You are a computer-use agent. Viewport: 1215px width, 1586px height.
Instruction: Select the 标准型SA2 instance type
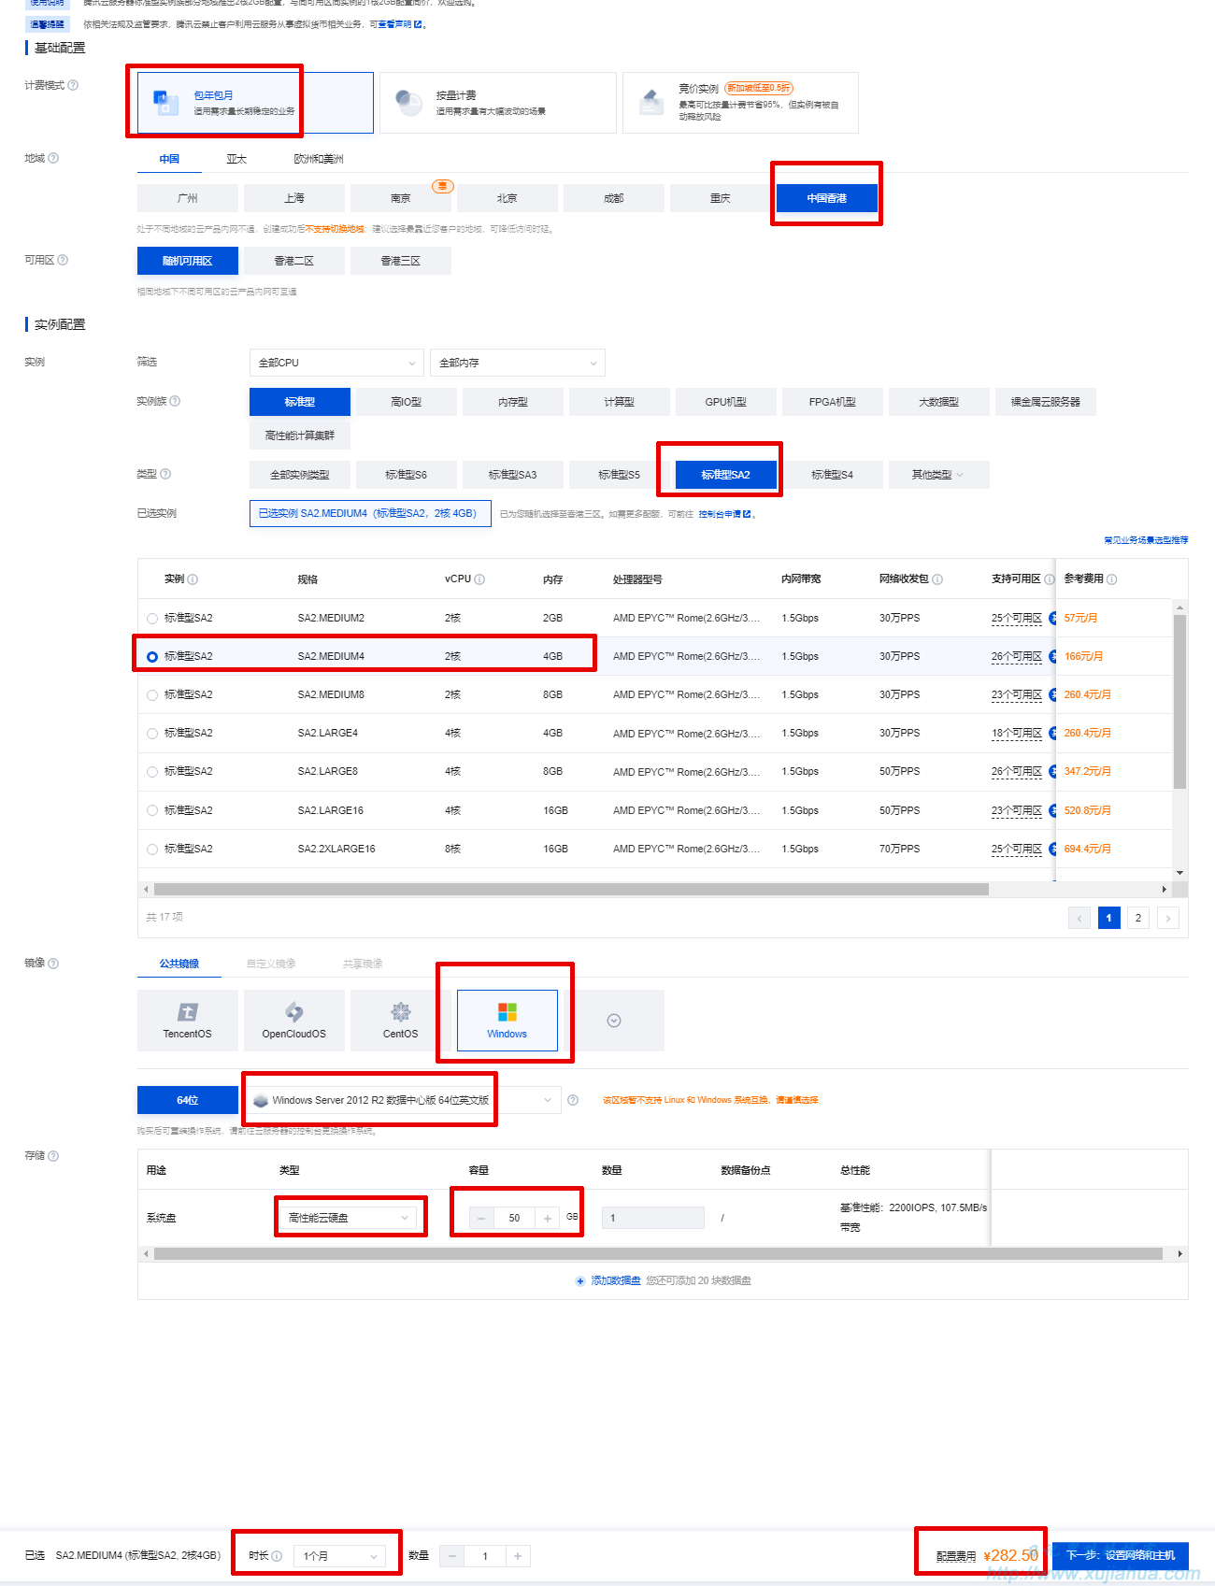click(726, 475)
